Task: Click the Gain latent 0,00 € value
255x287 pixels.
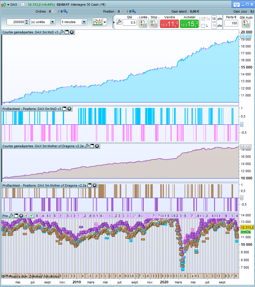Action: click(194, 11)
